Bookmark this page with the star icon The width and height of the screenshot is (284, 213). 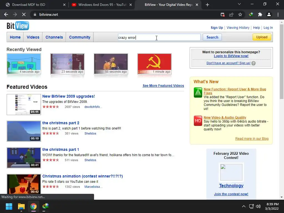(x=240, y=14)
